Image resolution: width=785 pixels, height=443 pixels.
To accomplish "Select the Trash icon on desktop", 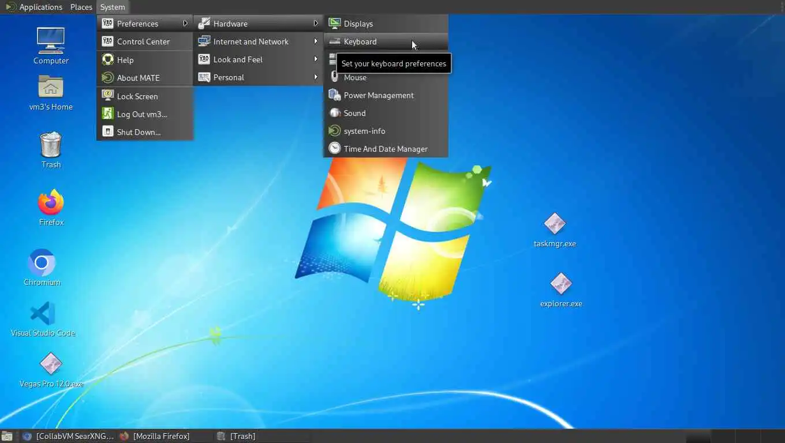I will pos(51,149).
